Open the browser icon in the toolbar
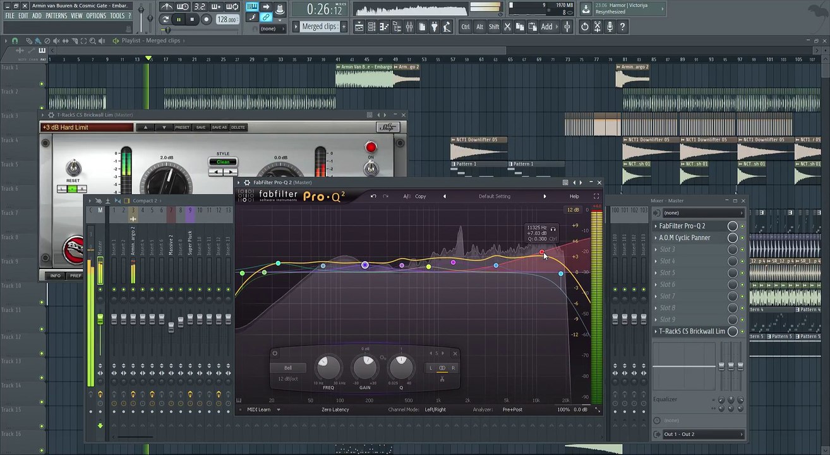 tap(397, 27)
